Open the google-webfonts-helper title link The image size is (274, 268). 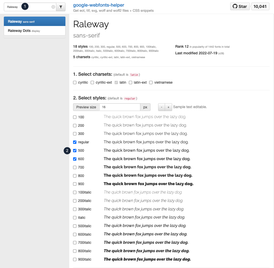(99, 5)
